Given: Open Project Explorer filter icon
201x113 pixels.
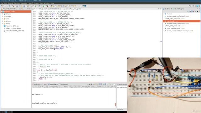Looking at the screenshot, I should click(24, 9).
